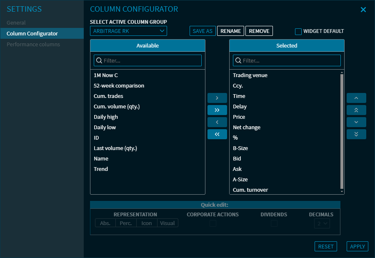The height and width of the screenshot is (258, 375).
Task: Click the remove all columns double-left arrow
Action: (x=217, y=134)
